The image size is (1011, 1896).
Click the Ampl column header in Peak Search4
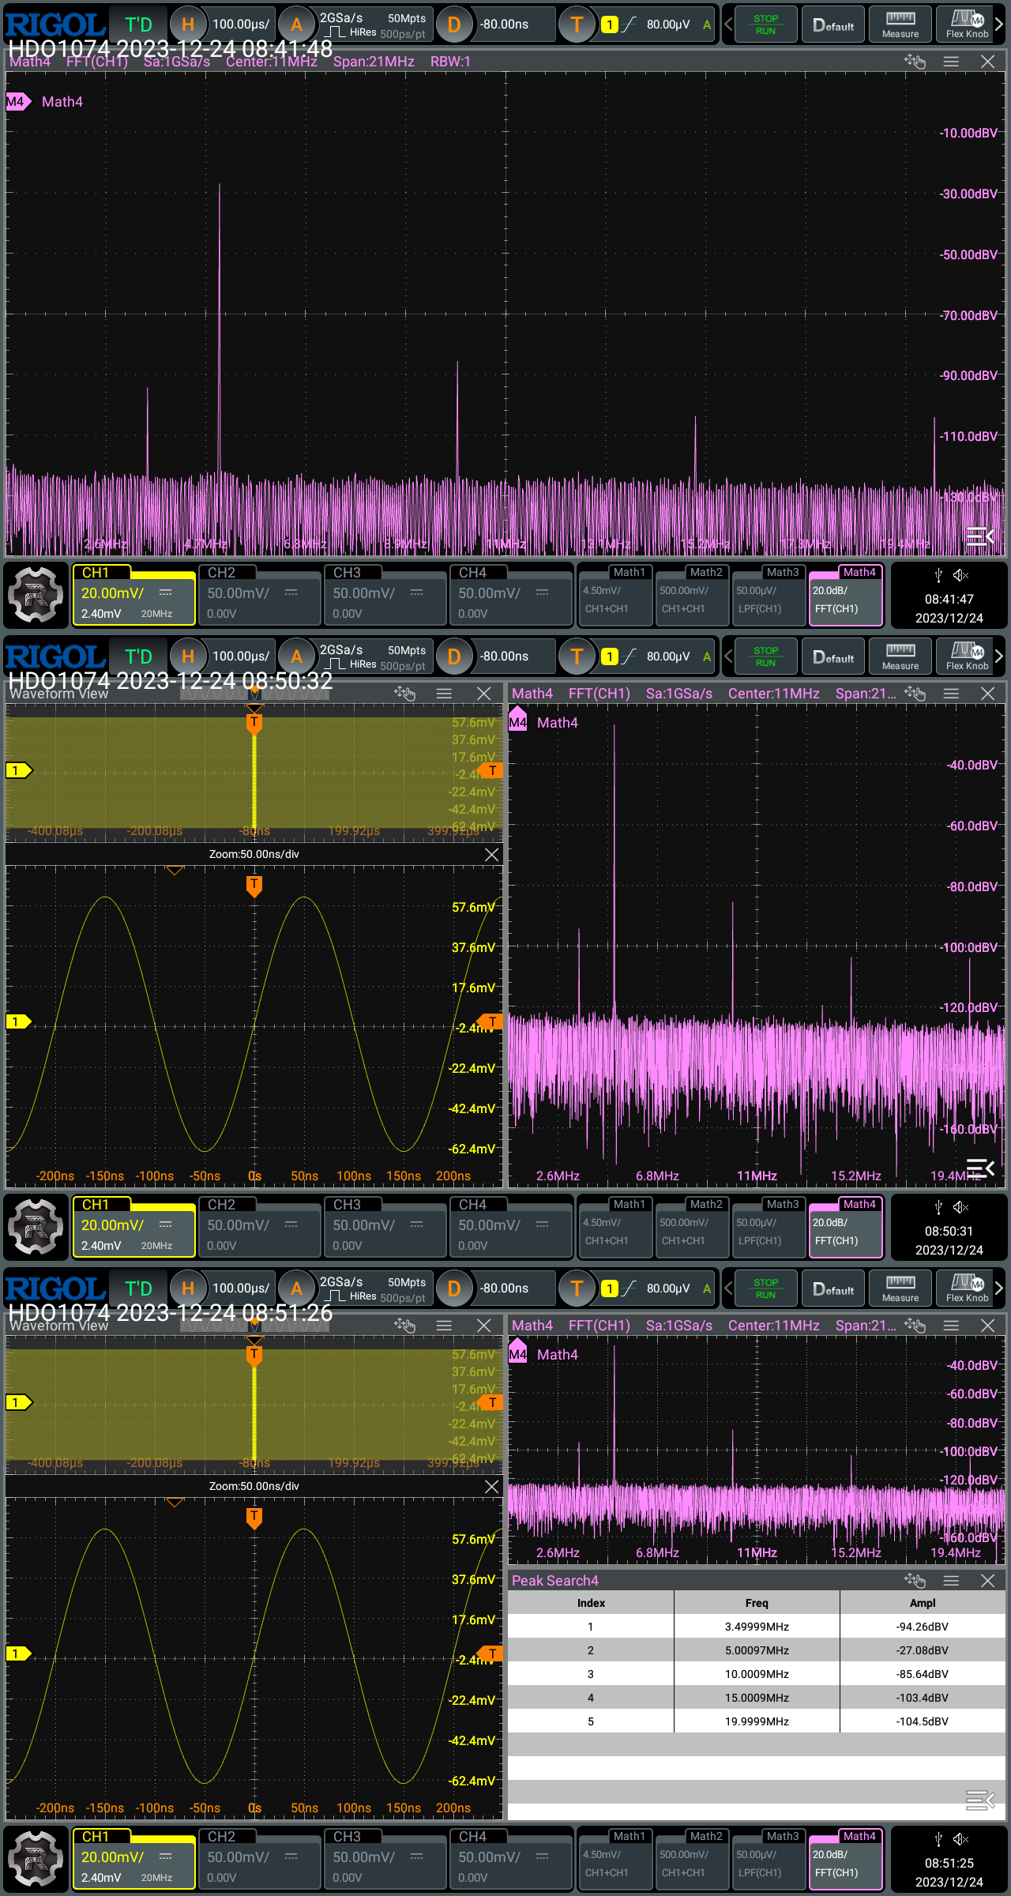point(923,1603)
